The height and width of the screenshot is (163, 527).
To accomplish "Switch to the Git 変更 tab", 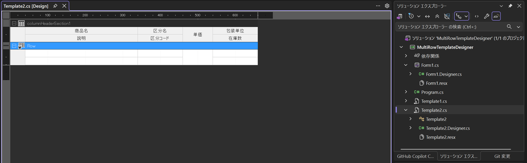I will pyautogui.click(x=502, y=156).
